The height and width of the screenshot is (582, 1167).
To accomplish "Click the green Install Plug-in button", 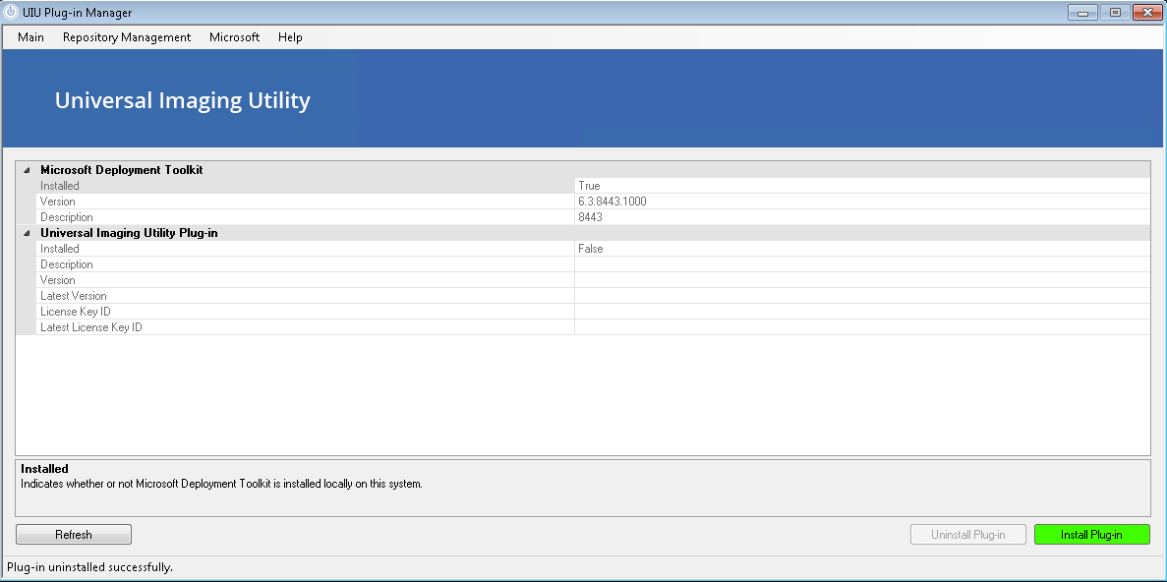I will click(x=1092, y=535).
